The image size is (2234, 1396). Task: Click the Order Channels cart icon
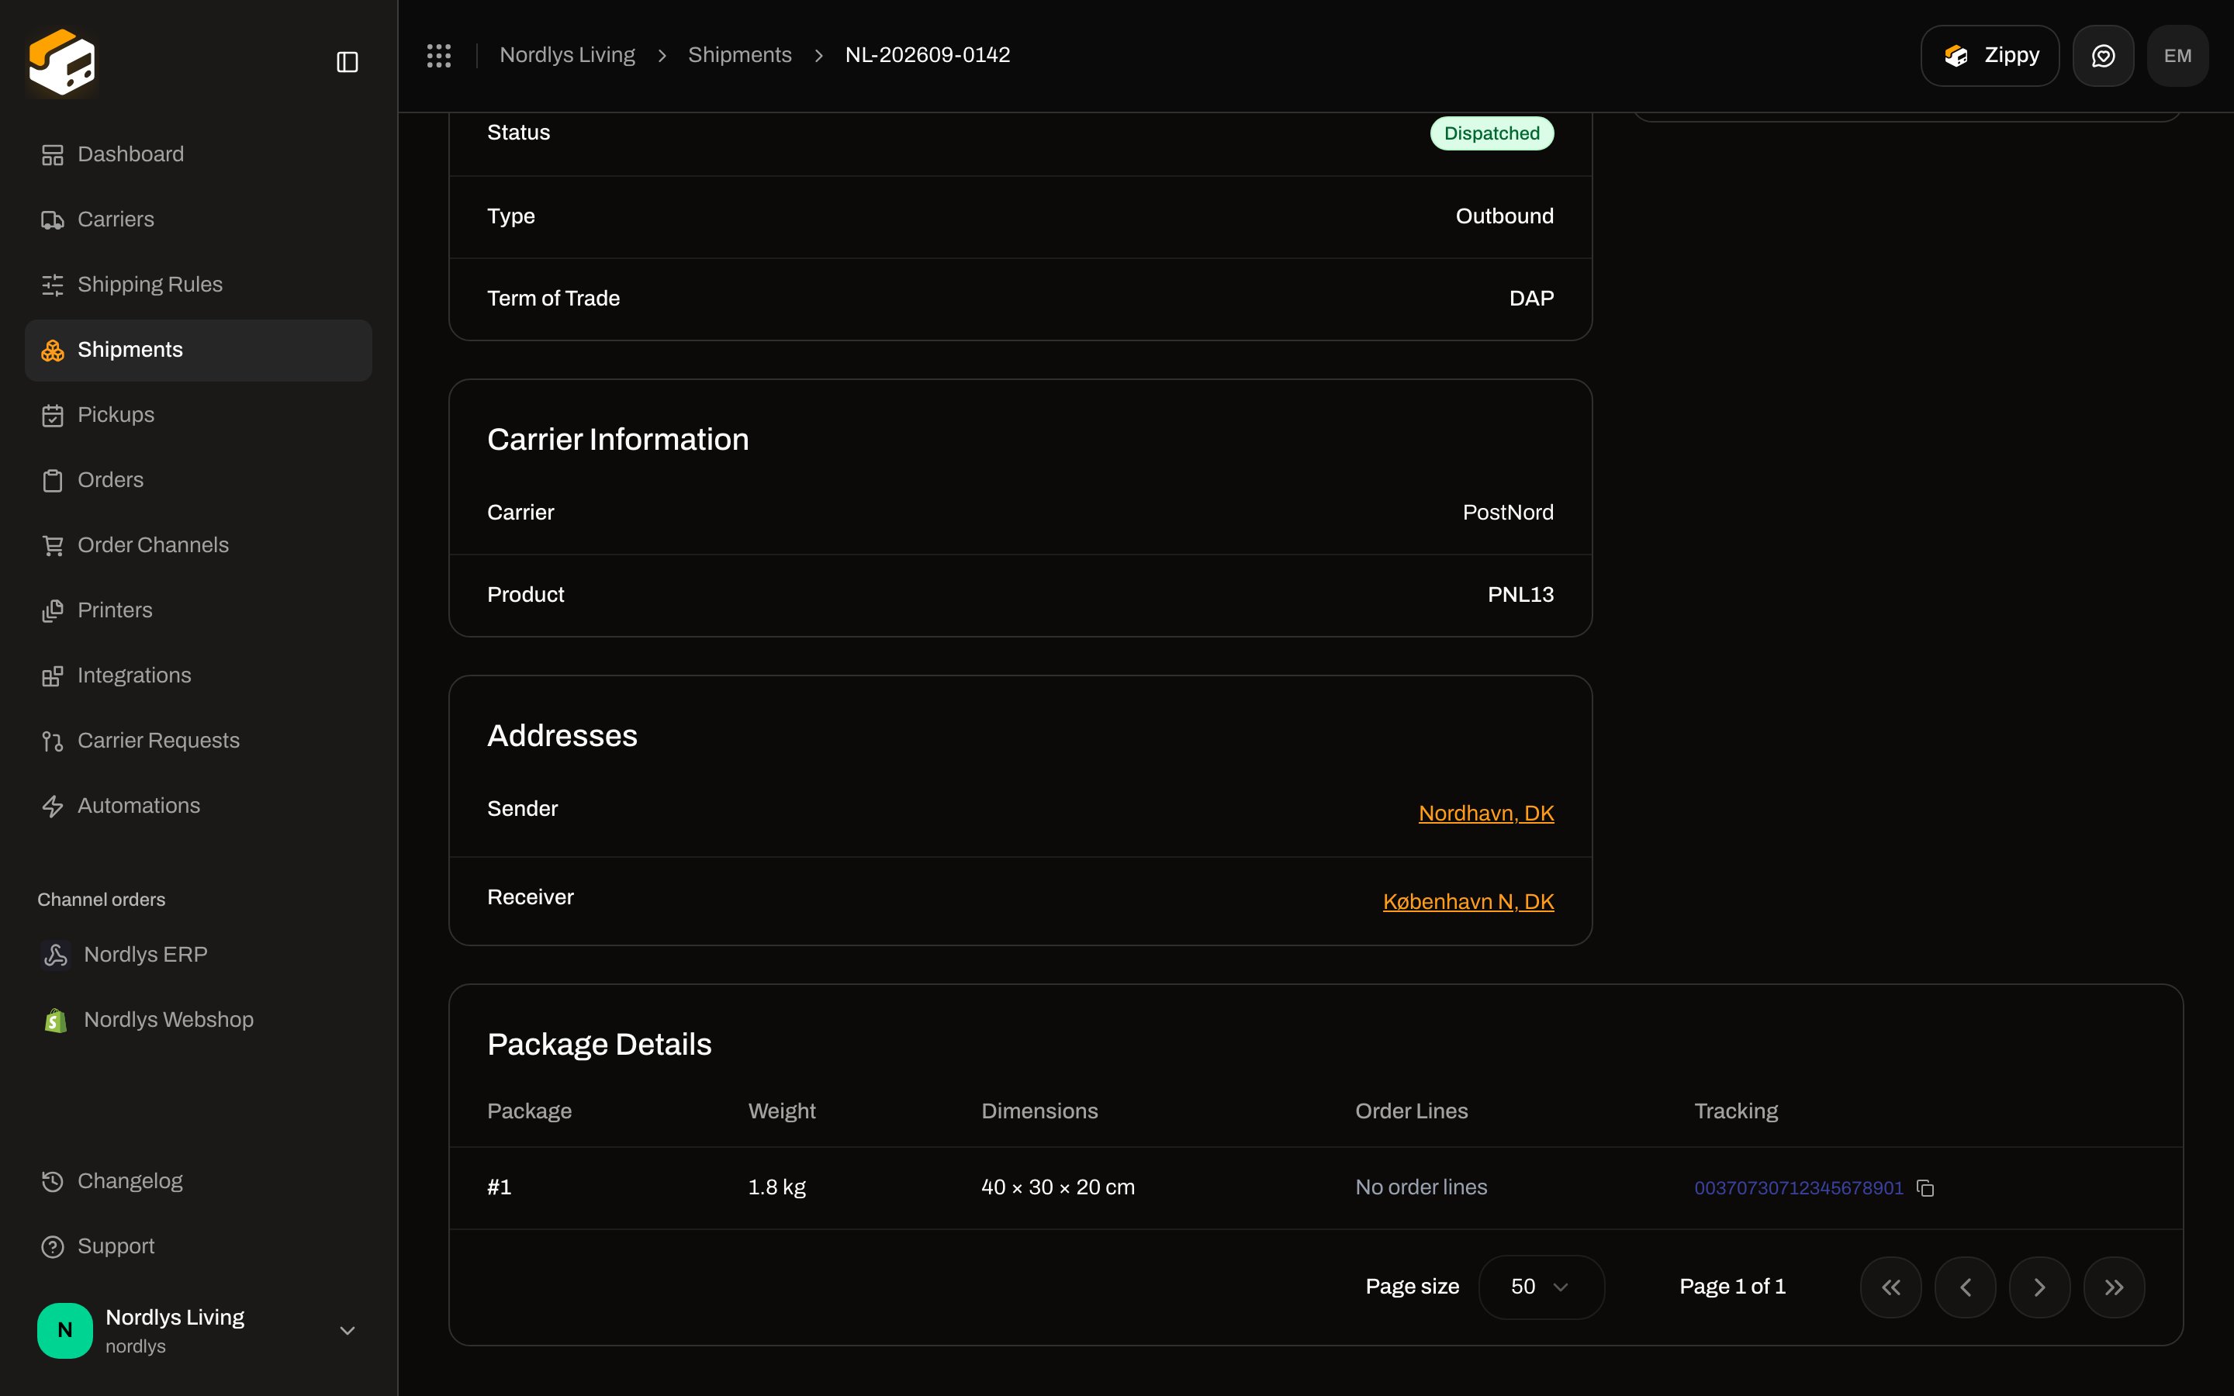(x=53, y=546)
